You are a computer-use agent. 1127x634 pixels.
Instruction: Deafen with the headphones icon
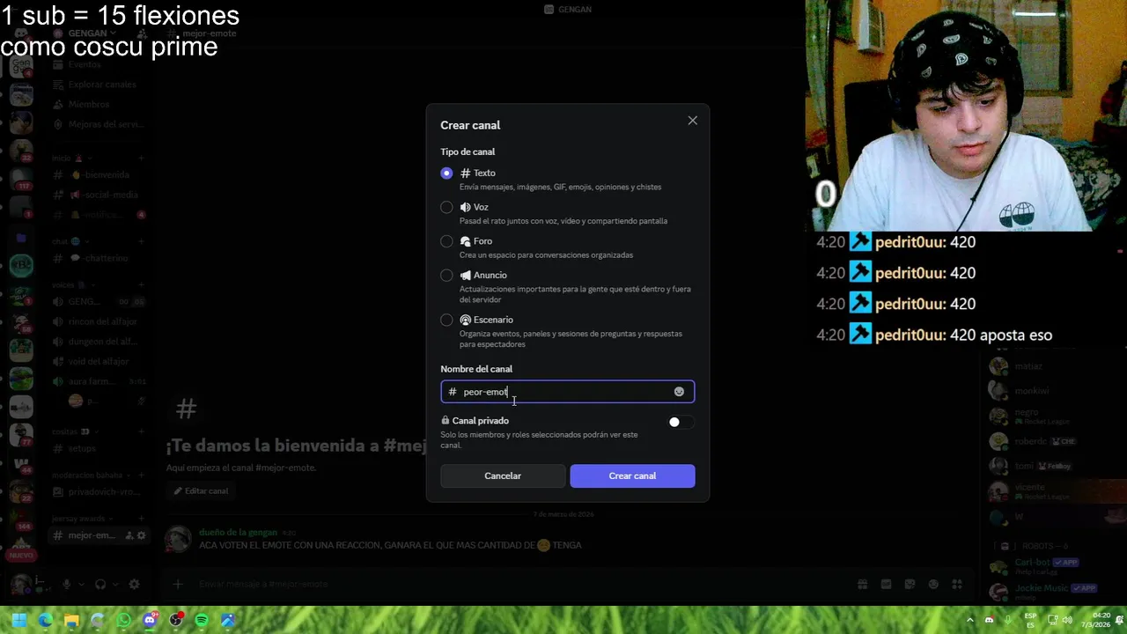point(100,585)
